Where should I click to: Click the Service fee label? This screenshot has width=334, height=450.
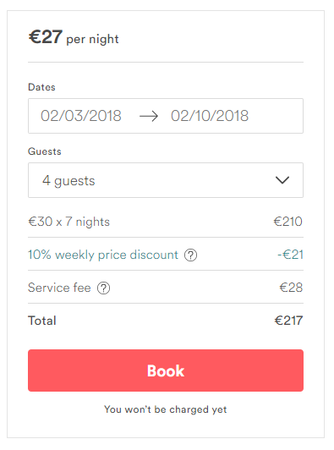click(x=59, y=288)
